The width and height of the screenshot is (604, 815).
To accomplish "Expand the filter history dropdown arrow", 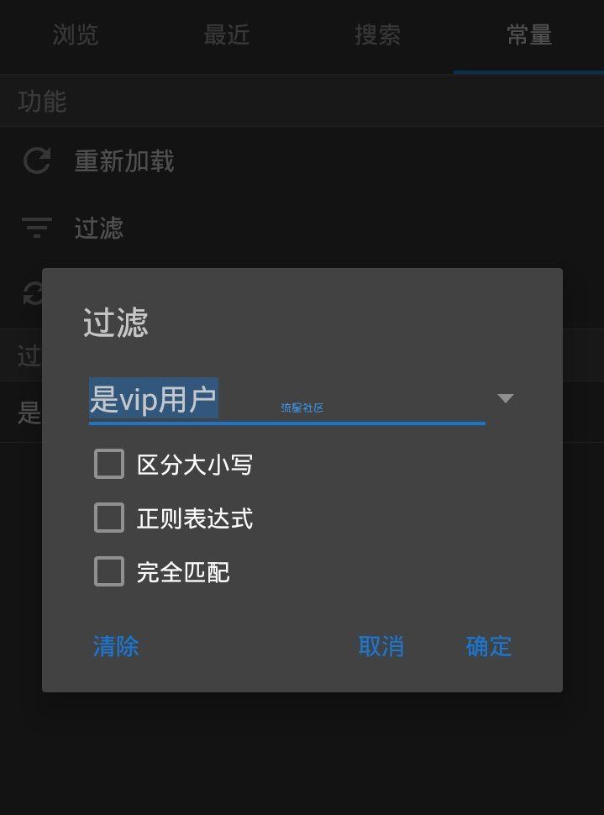I will 505,398.
